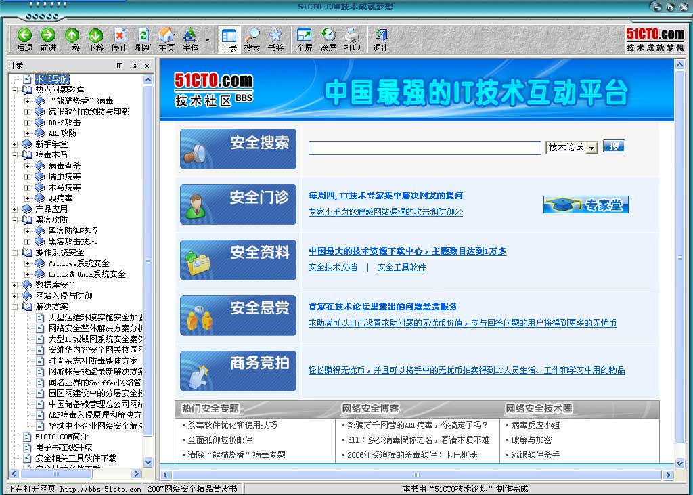
Task: Click the 安全资料 banner button
Action: (238, 259)
